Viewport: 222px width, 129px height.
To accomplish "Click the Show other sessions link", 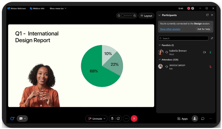I will [170, 29].
